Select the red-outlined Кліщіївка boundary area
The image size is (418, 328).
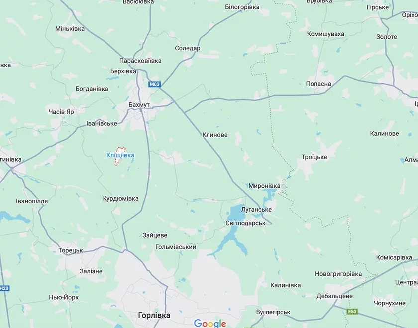(x=120, y=156)
